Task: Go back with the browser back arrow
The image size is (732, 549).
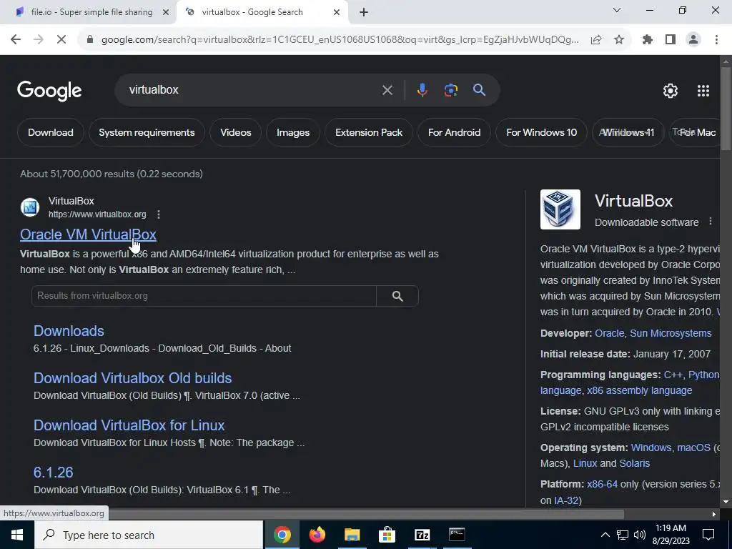Action: 16,40
